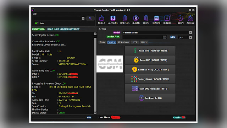Select the SAMSUNG brand icon
227x128 pixels.
(x=113, y=20)
